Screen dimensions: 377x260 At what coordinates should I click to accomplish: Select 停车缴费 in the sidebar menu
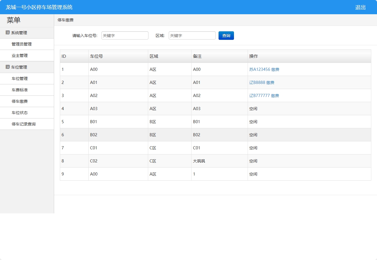point(20,102)
